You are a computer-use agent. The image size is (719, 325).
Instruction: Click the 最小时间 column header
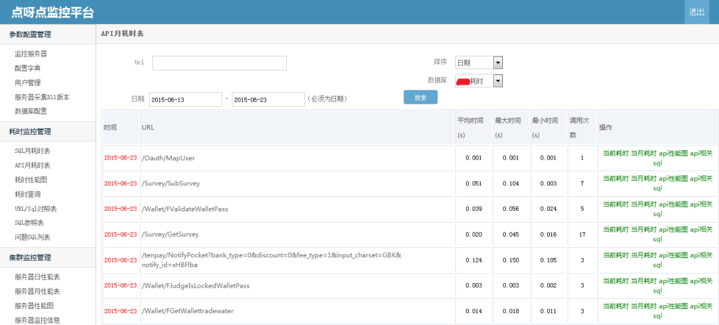549,128
